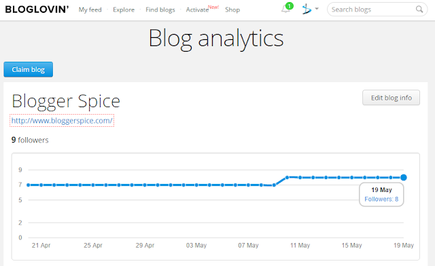
Task: Click the '29 Apr' axis label
Action: (145, 245)
